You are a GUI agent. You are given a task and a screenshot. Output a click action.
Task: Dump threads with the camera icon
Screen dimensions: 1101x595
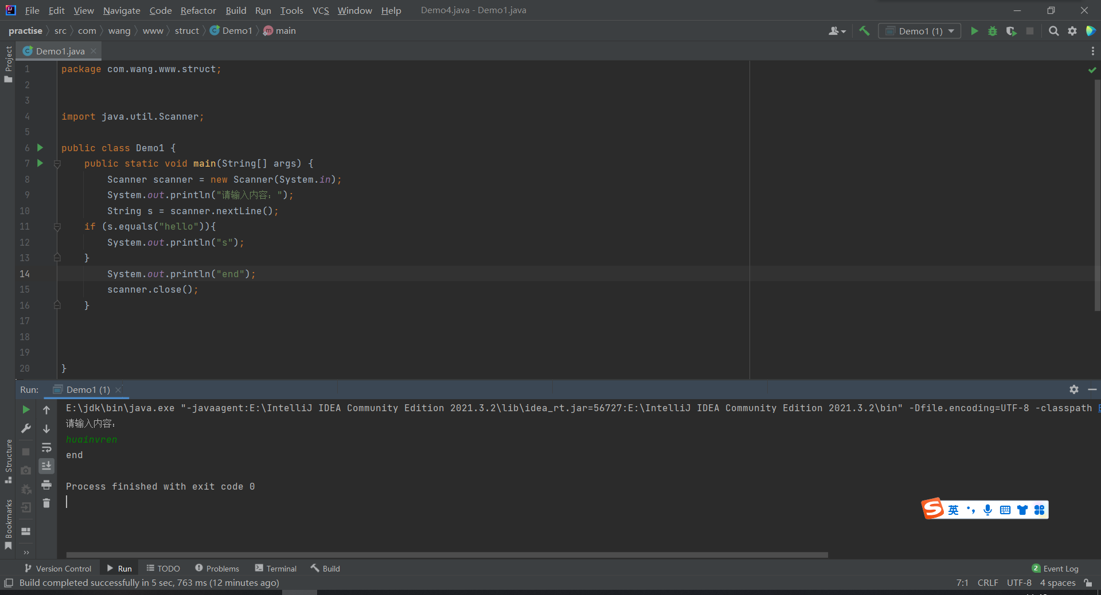pos(26,470)
